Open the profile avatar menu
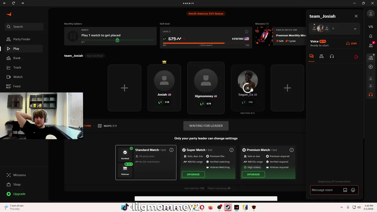 click(x=371, y=14)
